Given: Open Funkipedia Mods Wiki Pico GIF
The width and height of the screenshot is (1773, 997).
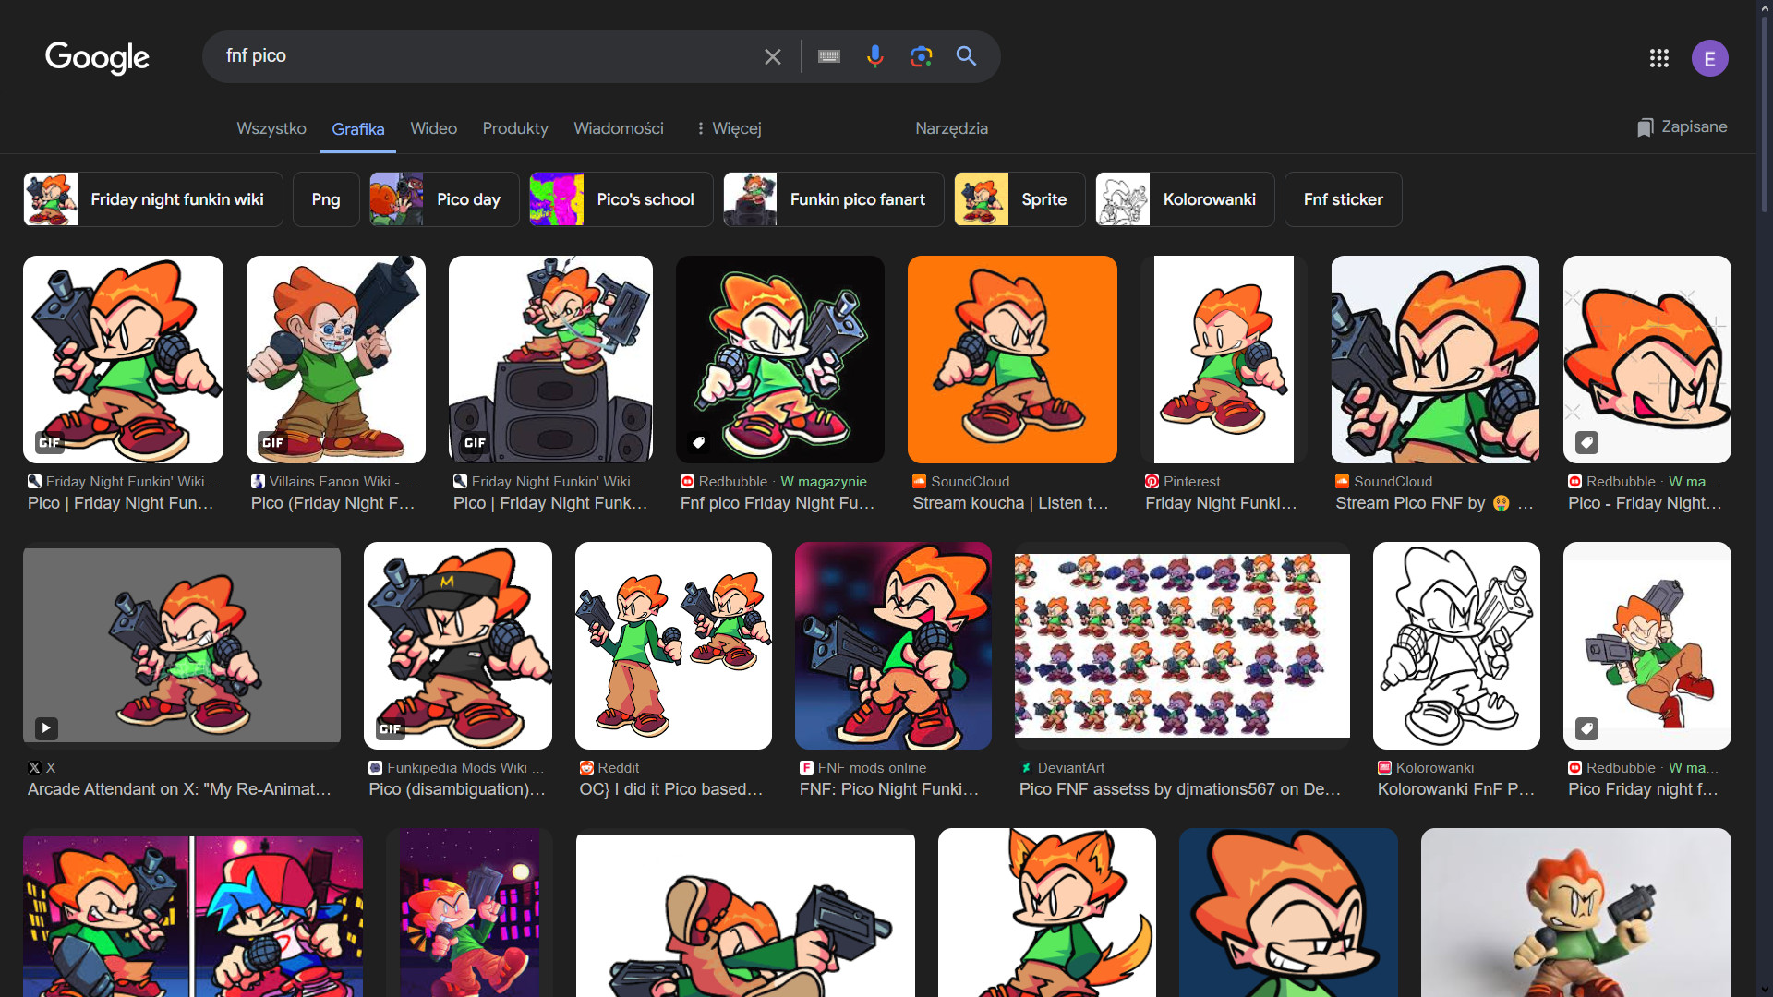Looking at the screenshot, I should 458,645.
